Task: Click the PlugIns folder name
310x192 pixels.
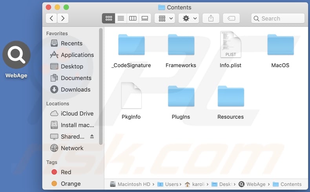Action: 181,117
